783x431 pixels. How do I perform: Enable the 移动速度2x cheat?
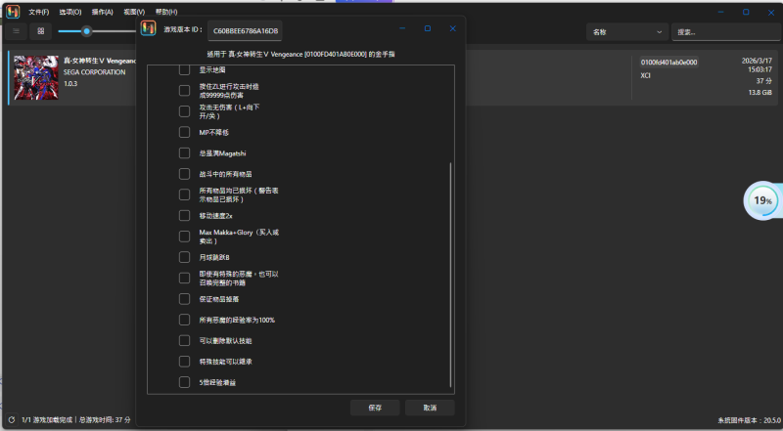coord(184,215)
